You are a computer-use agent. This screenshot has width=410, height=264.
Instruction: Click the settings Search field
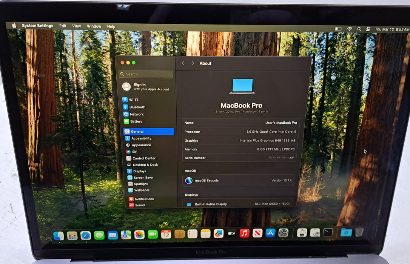pos(146,74)
